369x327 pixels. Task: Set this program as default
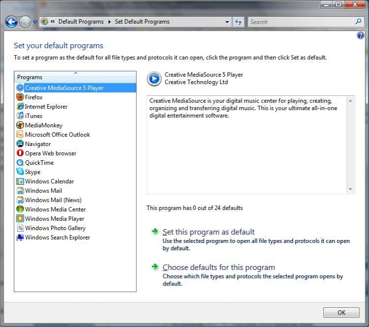point(209,232)
